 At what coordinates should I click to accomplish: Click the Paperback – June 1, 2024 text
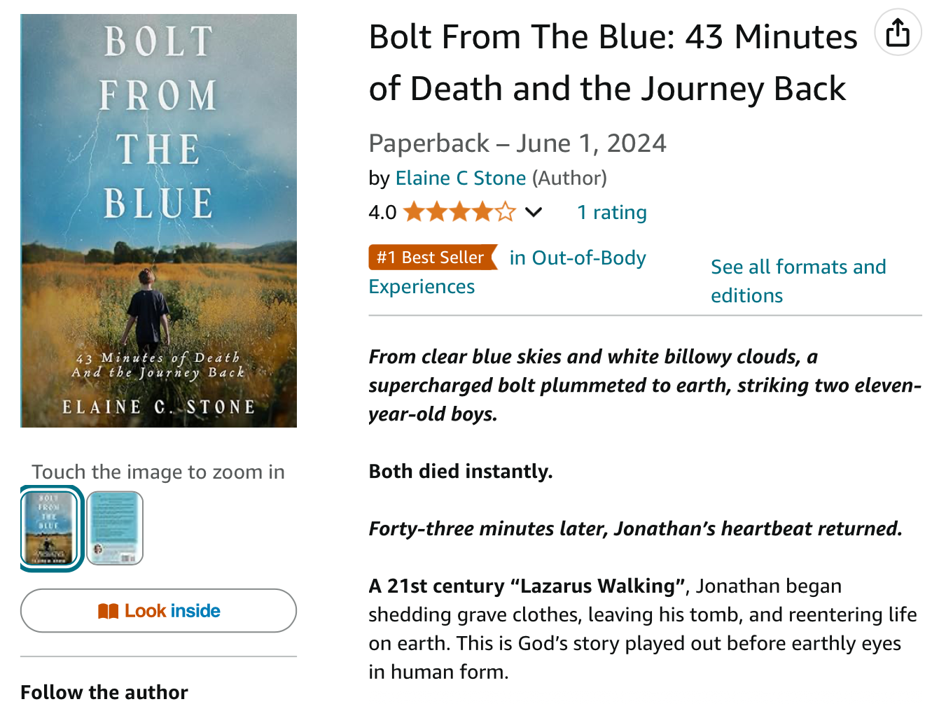click(x=517, y=143)
